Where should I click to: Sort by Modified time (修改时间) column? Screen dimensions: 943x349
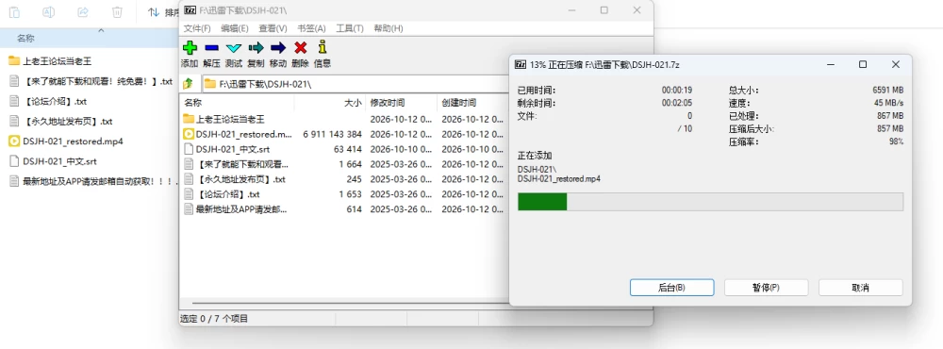click(402, 103)
